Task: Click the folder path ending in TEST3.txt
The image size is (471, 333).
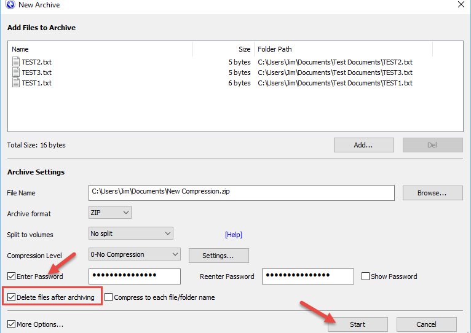Action: click(x=335, y=72)
